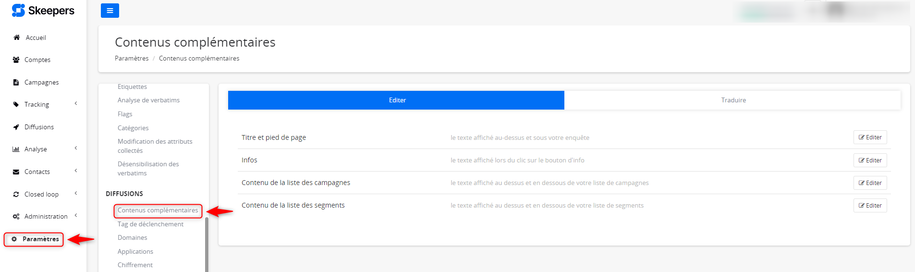Expand the Administration submenu chevron
915x272 pixels.
tap(76, 216)
